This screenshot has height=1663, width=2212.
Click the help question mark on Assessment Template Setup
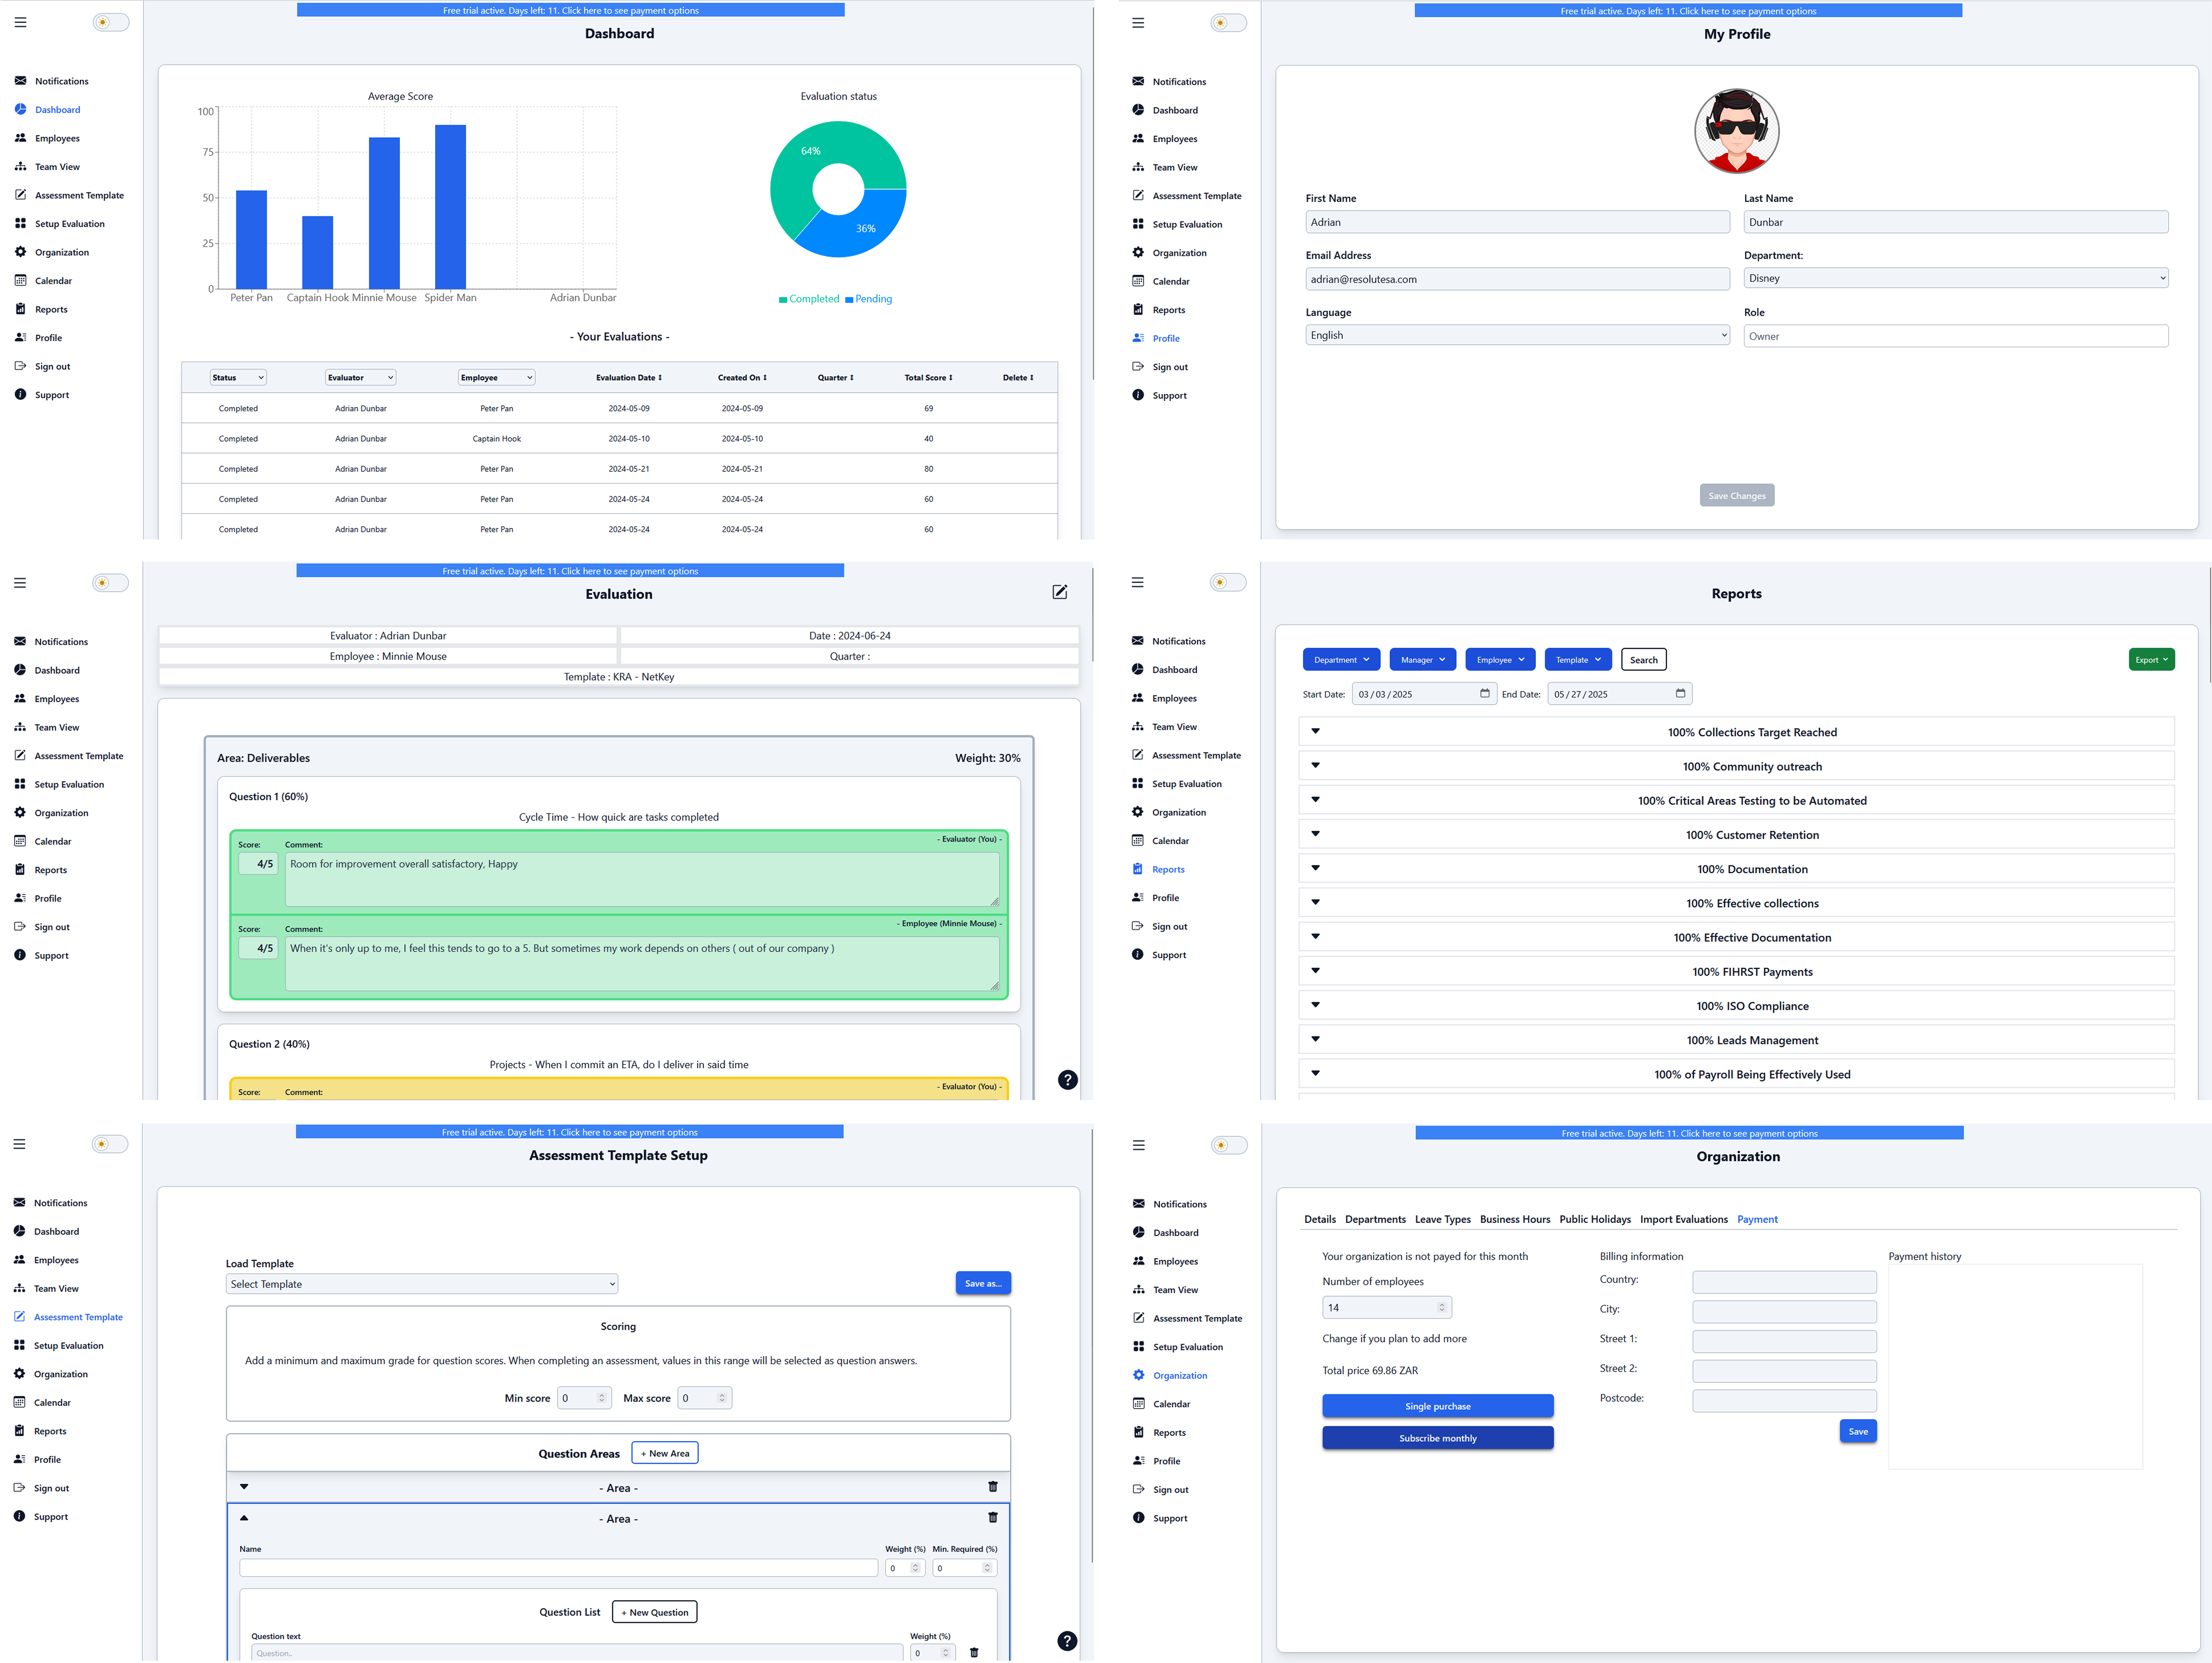coord(1067,1641)
